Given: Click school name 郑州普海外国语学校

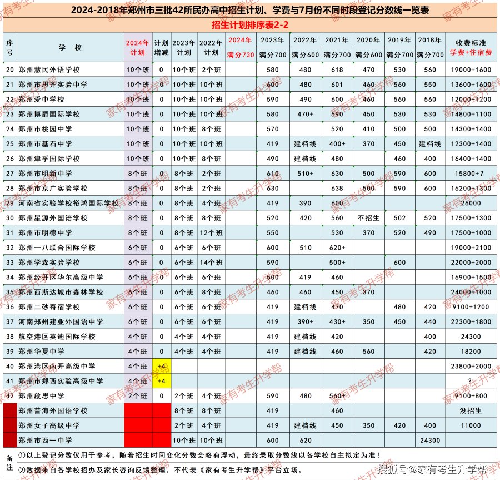Looking at the screenshot, I should [53, 410].
